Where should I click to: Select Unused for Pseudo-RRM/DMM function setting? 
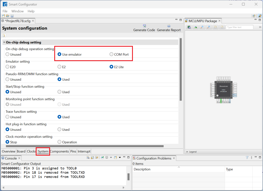click(13, 80)
